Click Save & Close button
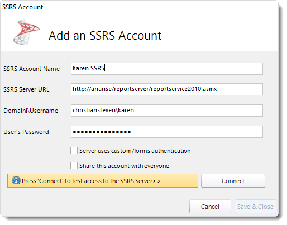This screenshot has height=225, width=287. coord(255,207)
